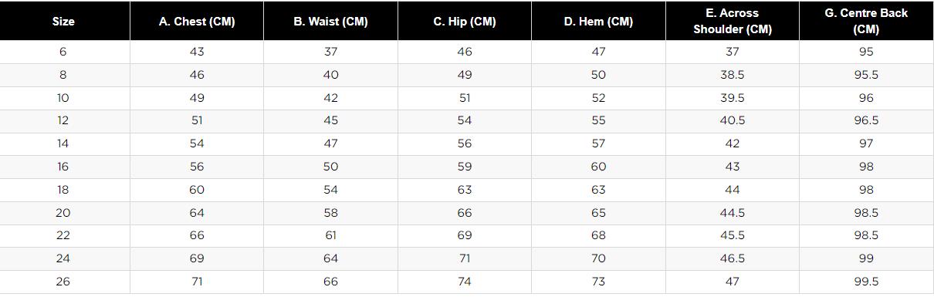Click the D. Hem (CM) header
934x297 pixels.
point(598,22)
